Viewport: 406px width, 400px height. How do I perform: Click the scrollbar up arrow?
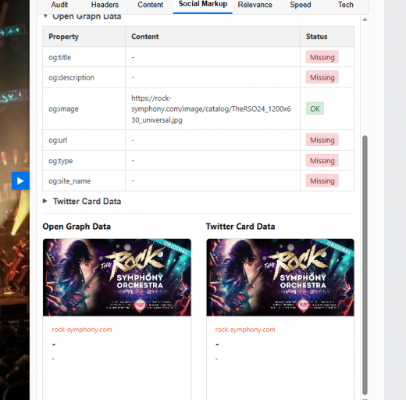pyautogui.click(x=365, y=20)
